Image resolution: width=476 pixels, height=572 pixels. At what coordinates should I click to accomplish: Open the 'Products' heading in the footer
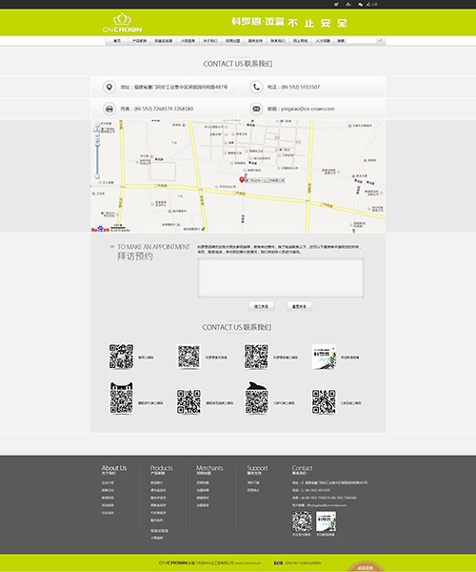pos(161,468)
